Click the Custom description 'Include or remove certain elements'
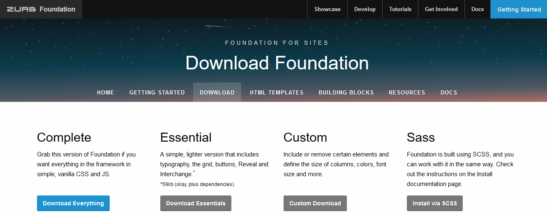The height and width of the screenshot is (216, 547). click(x=336, y=164)
